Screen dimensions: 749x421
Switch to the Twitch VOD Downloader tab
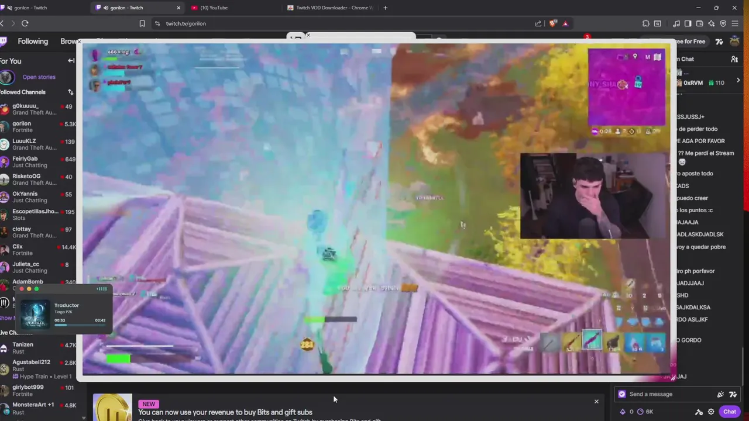328,8
